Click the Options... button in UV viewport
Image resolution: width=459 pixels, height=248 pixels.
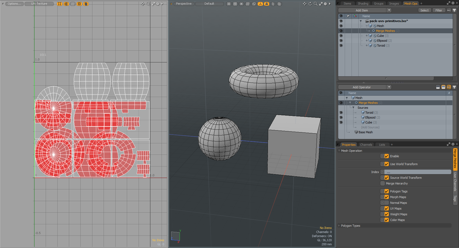tap(14, 4)
